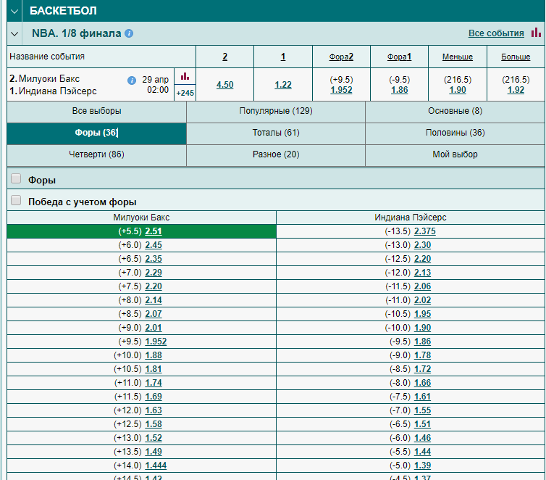Select Милуоки (+6.5) odds 2.35
Viewport: 546px width, 480px height.
tap(154, 259)
